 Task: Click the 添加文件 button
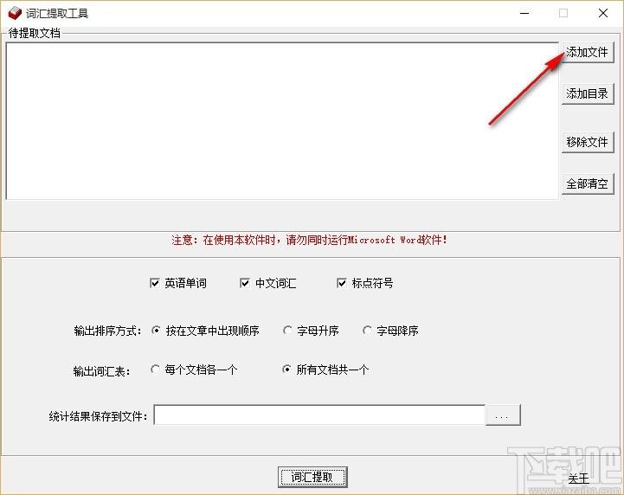click(588, 52)
